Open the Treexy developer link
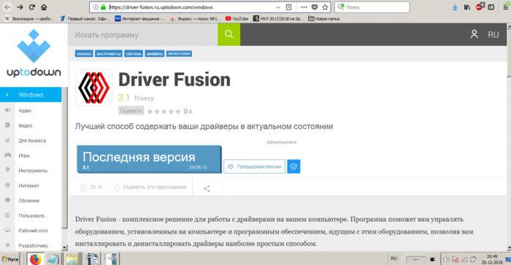This screenshot has width=511, height=265. pyautogui.click(x=144, y=98)
